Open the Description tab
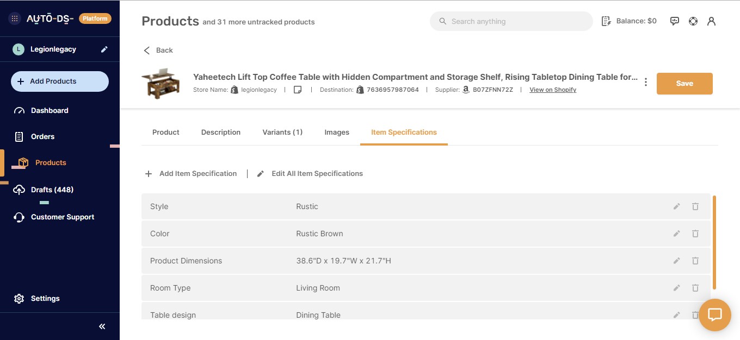Viewport: 740px width, 340px height. pos(220,132)
